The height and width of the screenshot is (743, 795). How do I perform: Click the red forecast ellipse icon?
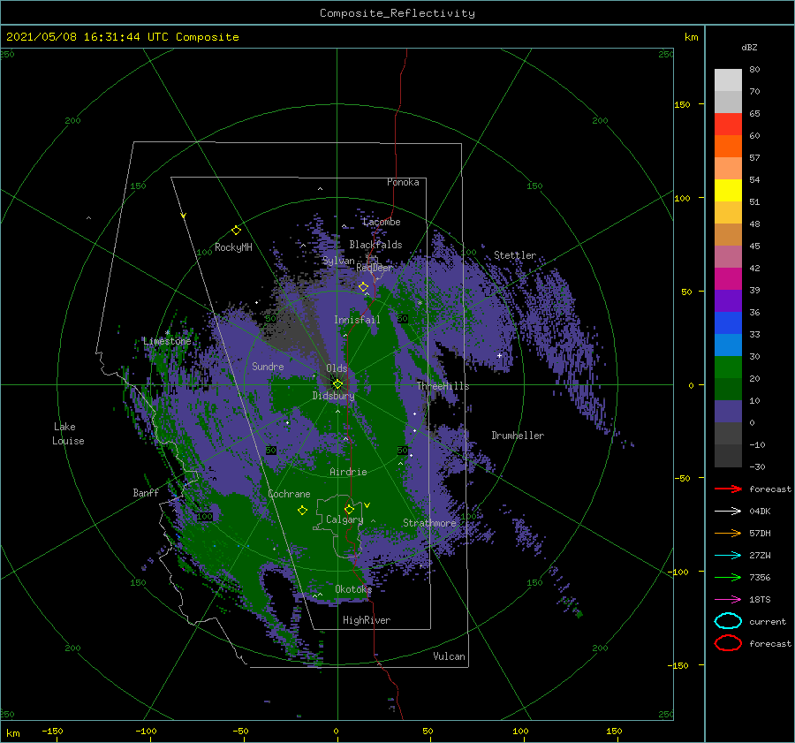coord(728,643)
